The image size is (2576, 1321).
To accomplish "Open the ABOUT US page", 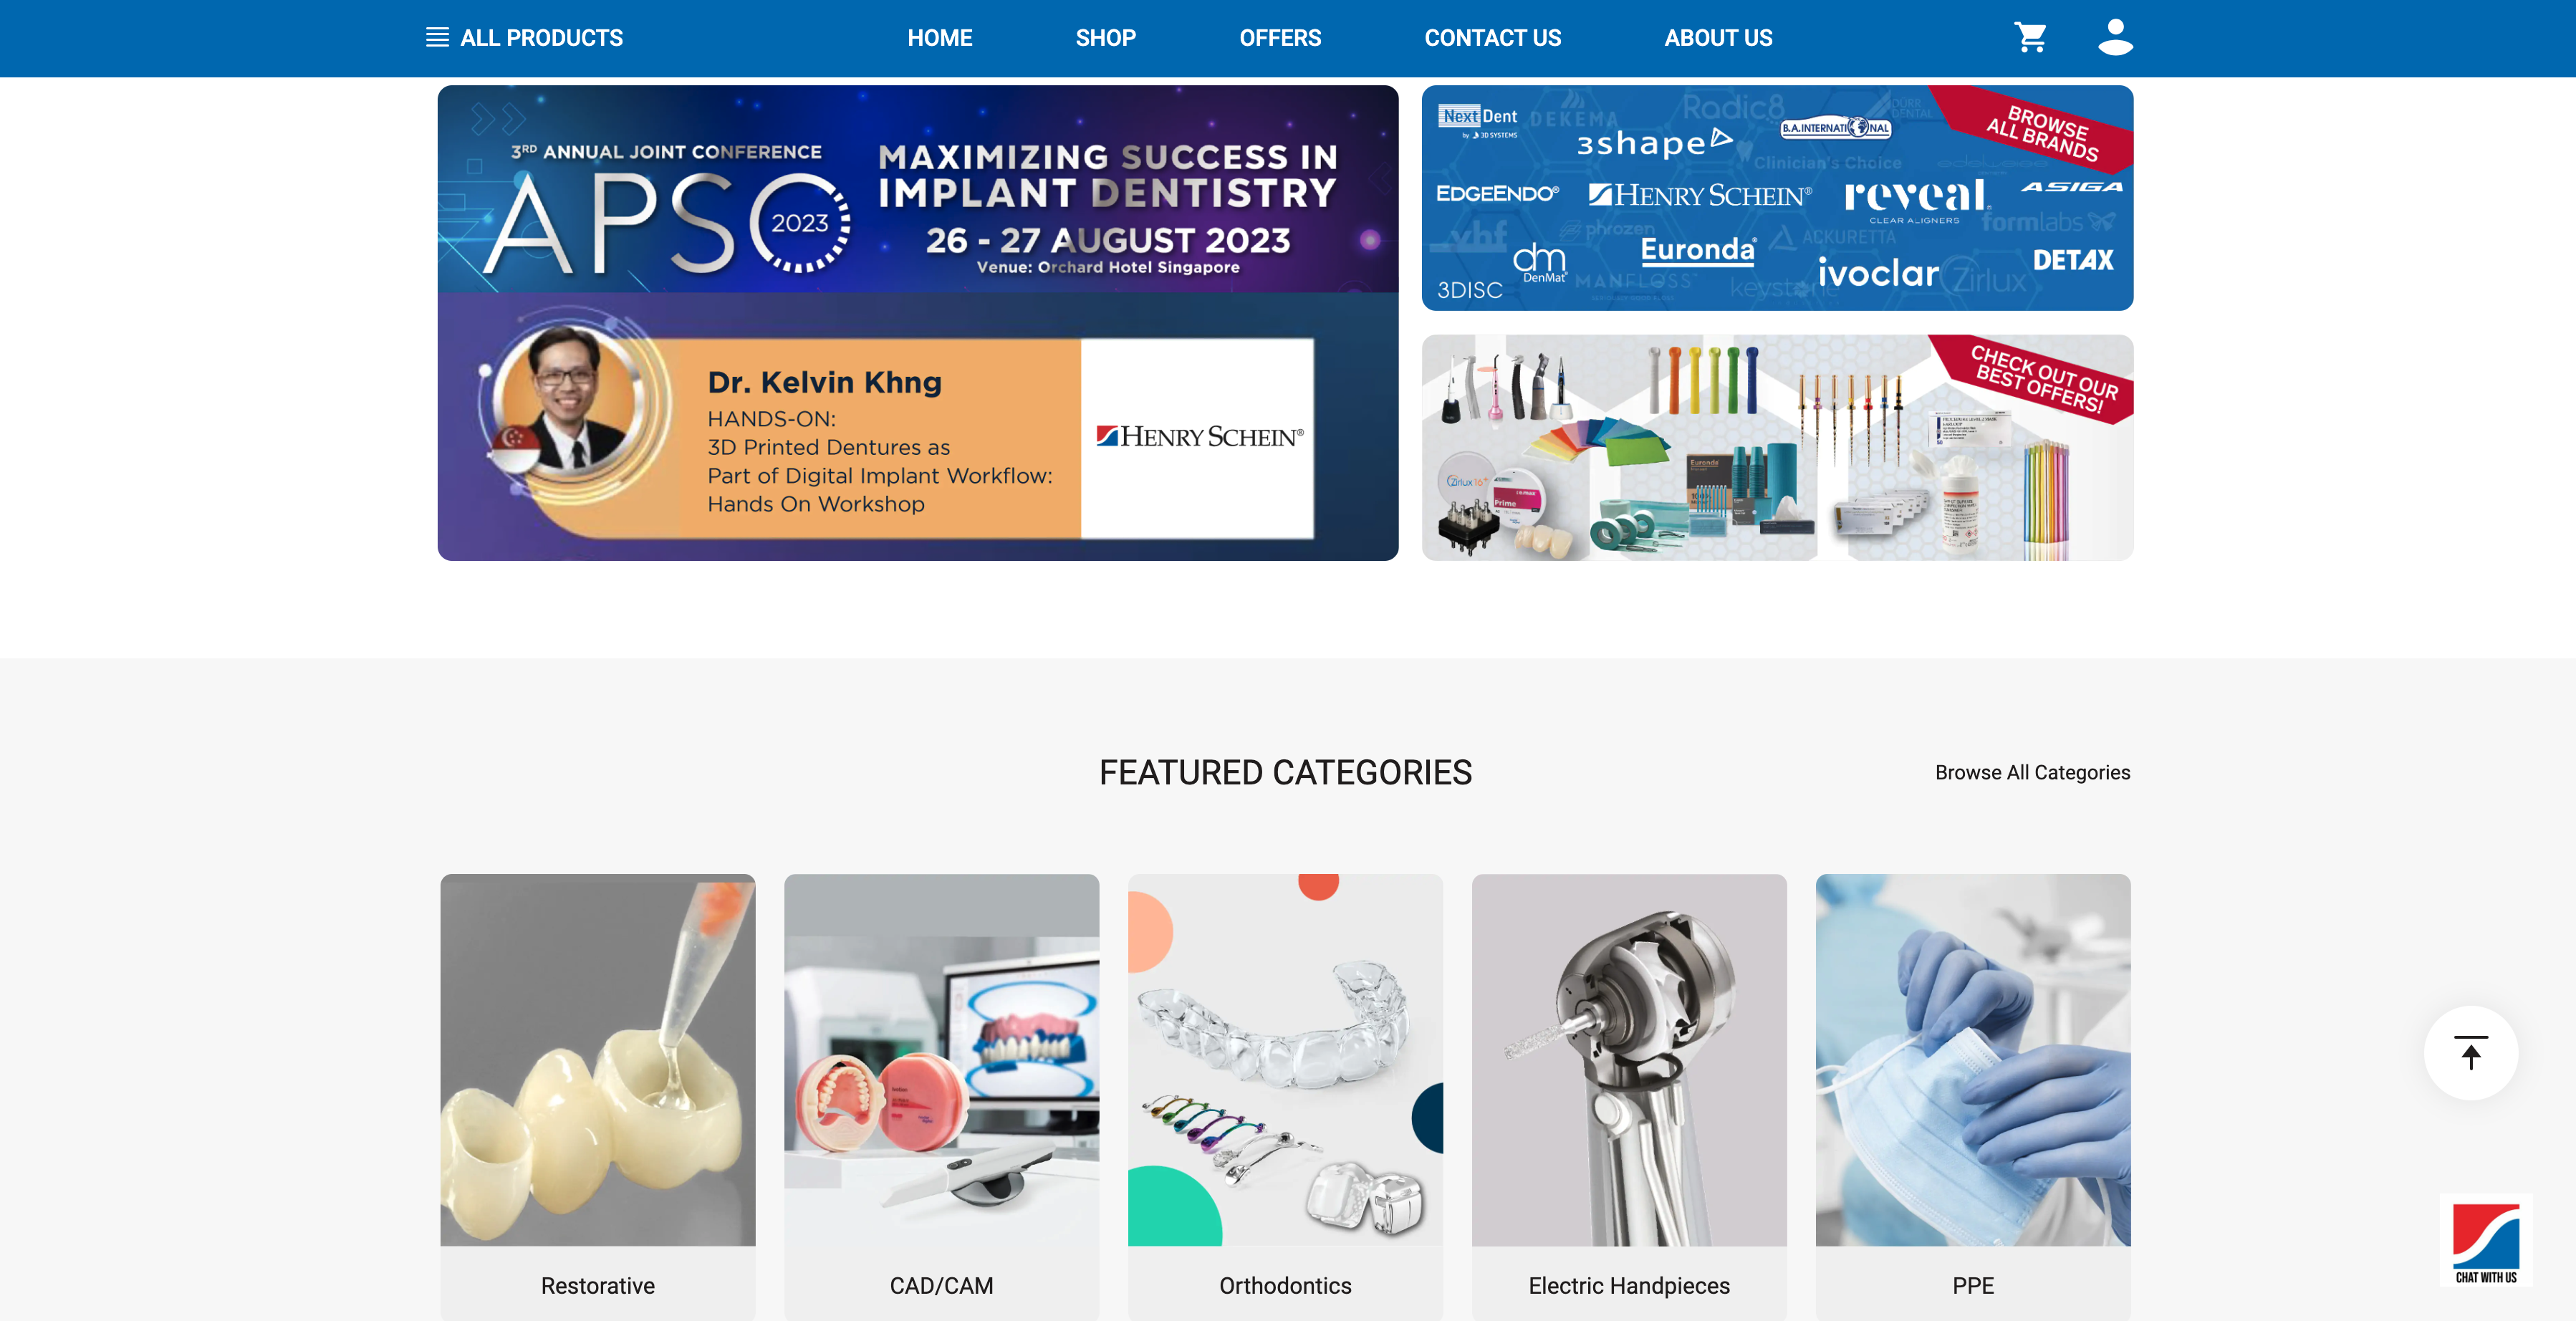I will point(1718,38).
